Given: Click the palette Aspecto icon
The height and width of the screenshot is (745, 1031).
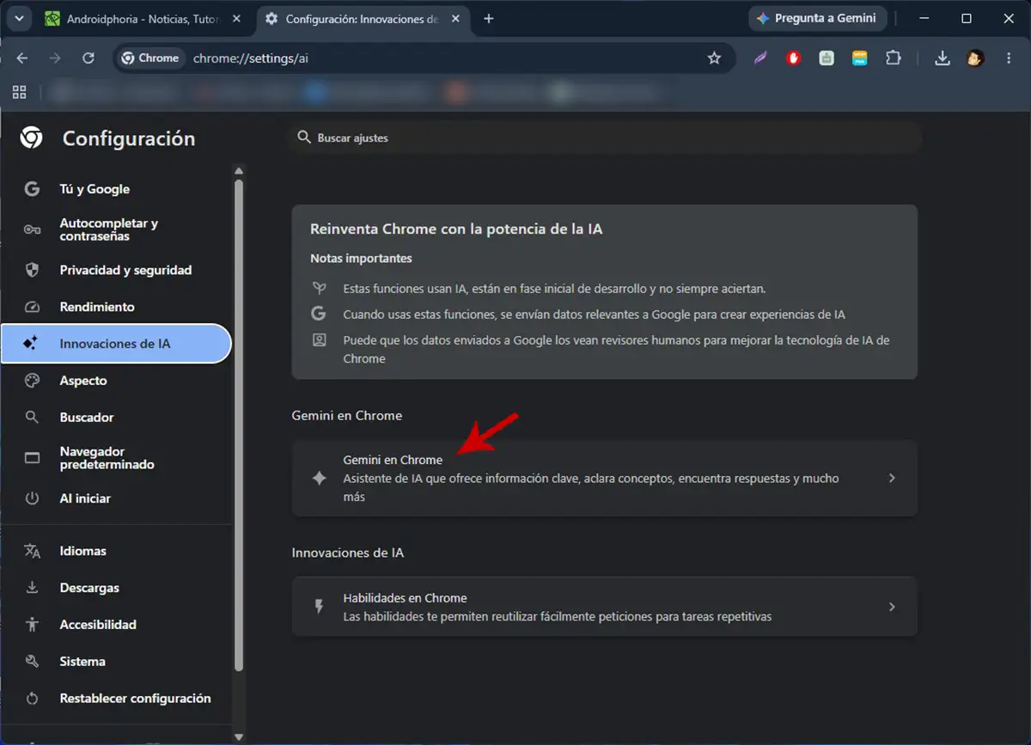Looking at the screenshot, I should tap(32, 381).
